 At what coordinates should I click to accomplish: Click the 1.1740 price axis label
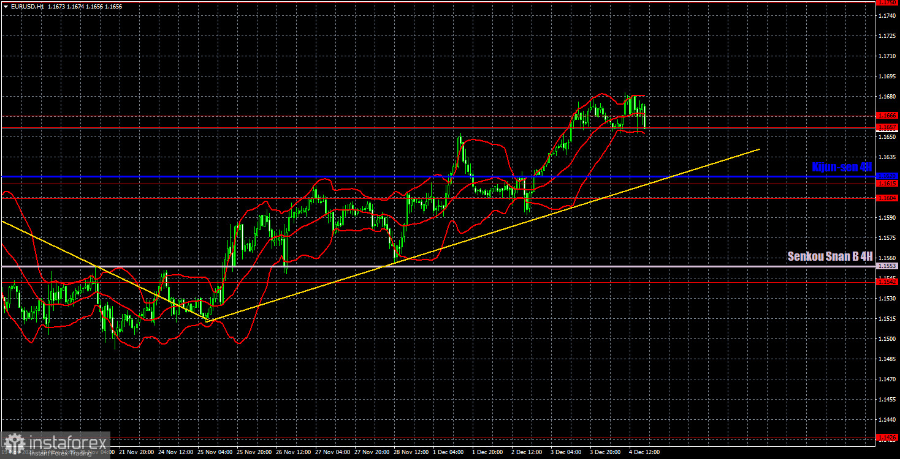[x=887, y=17]
